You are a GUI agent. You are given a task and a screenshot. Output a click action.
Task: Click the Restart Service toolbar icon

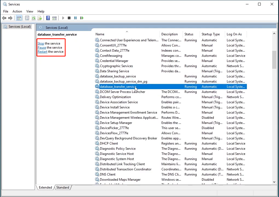click(x=82, y=18)
